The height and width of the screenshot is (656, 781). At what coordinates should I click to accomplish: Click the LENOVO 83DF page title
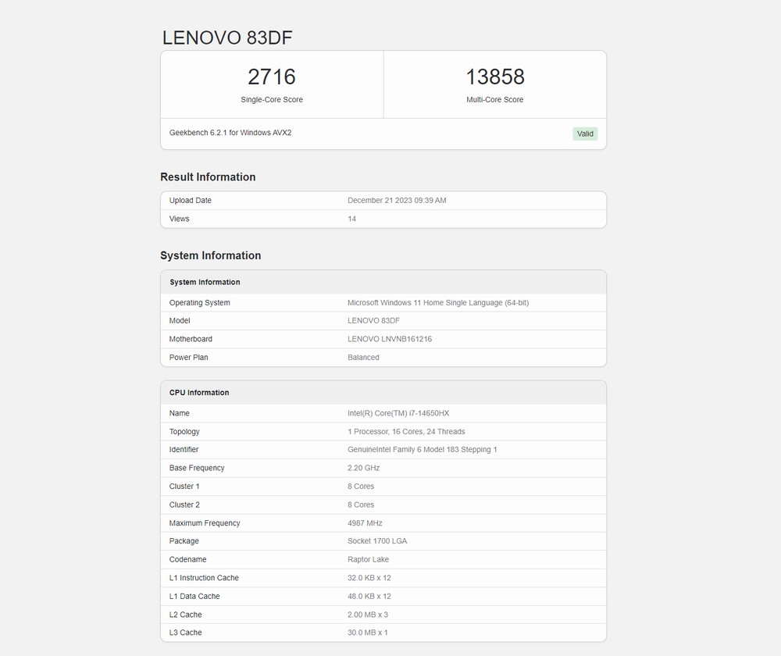pyautogui.click(x=227, y=37)
